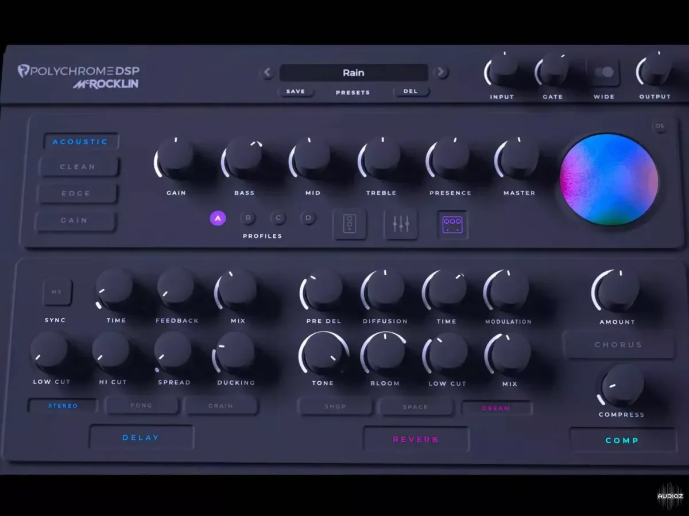Select the ACOUSTIC amp mode
Image resolution: width=689 pixels, height=516 pixels.
(80, 142)
